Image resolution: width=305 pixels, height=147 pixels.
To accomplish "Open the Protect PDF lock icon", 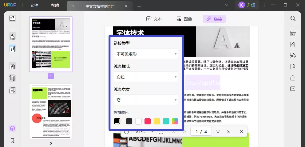I will (293, 67).
